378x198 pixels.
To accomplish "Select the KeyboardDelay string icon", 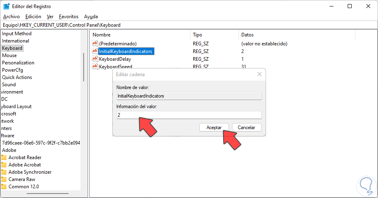I will (95, 59).
